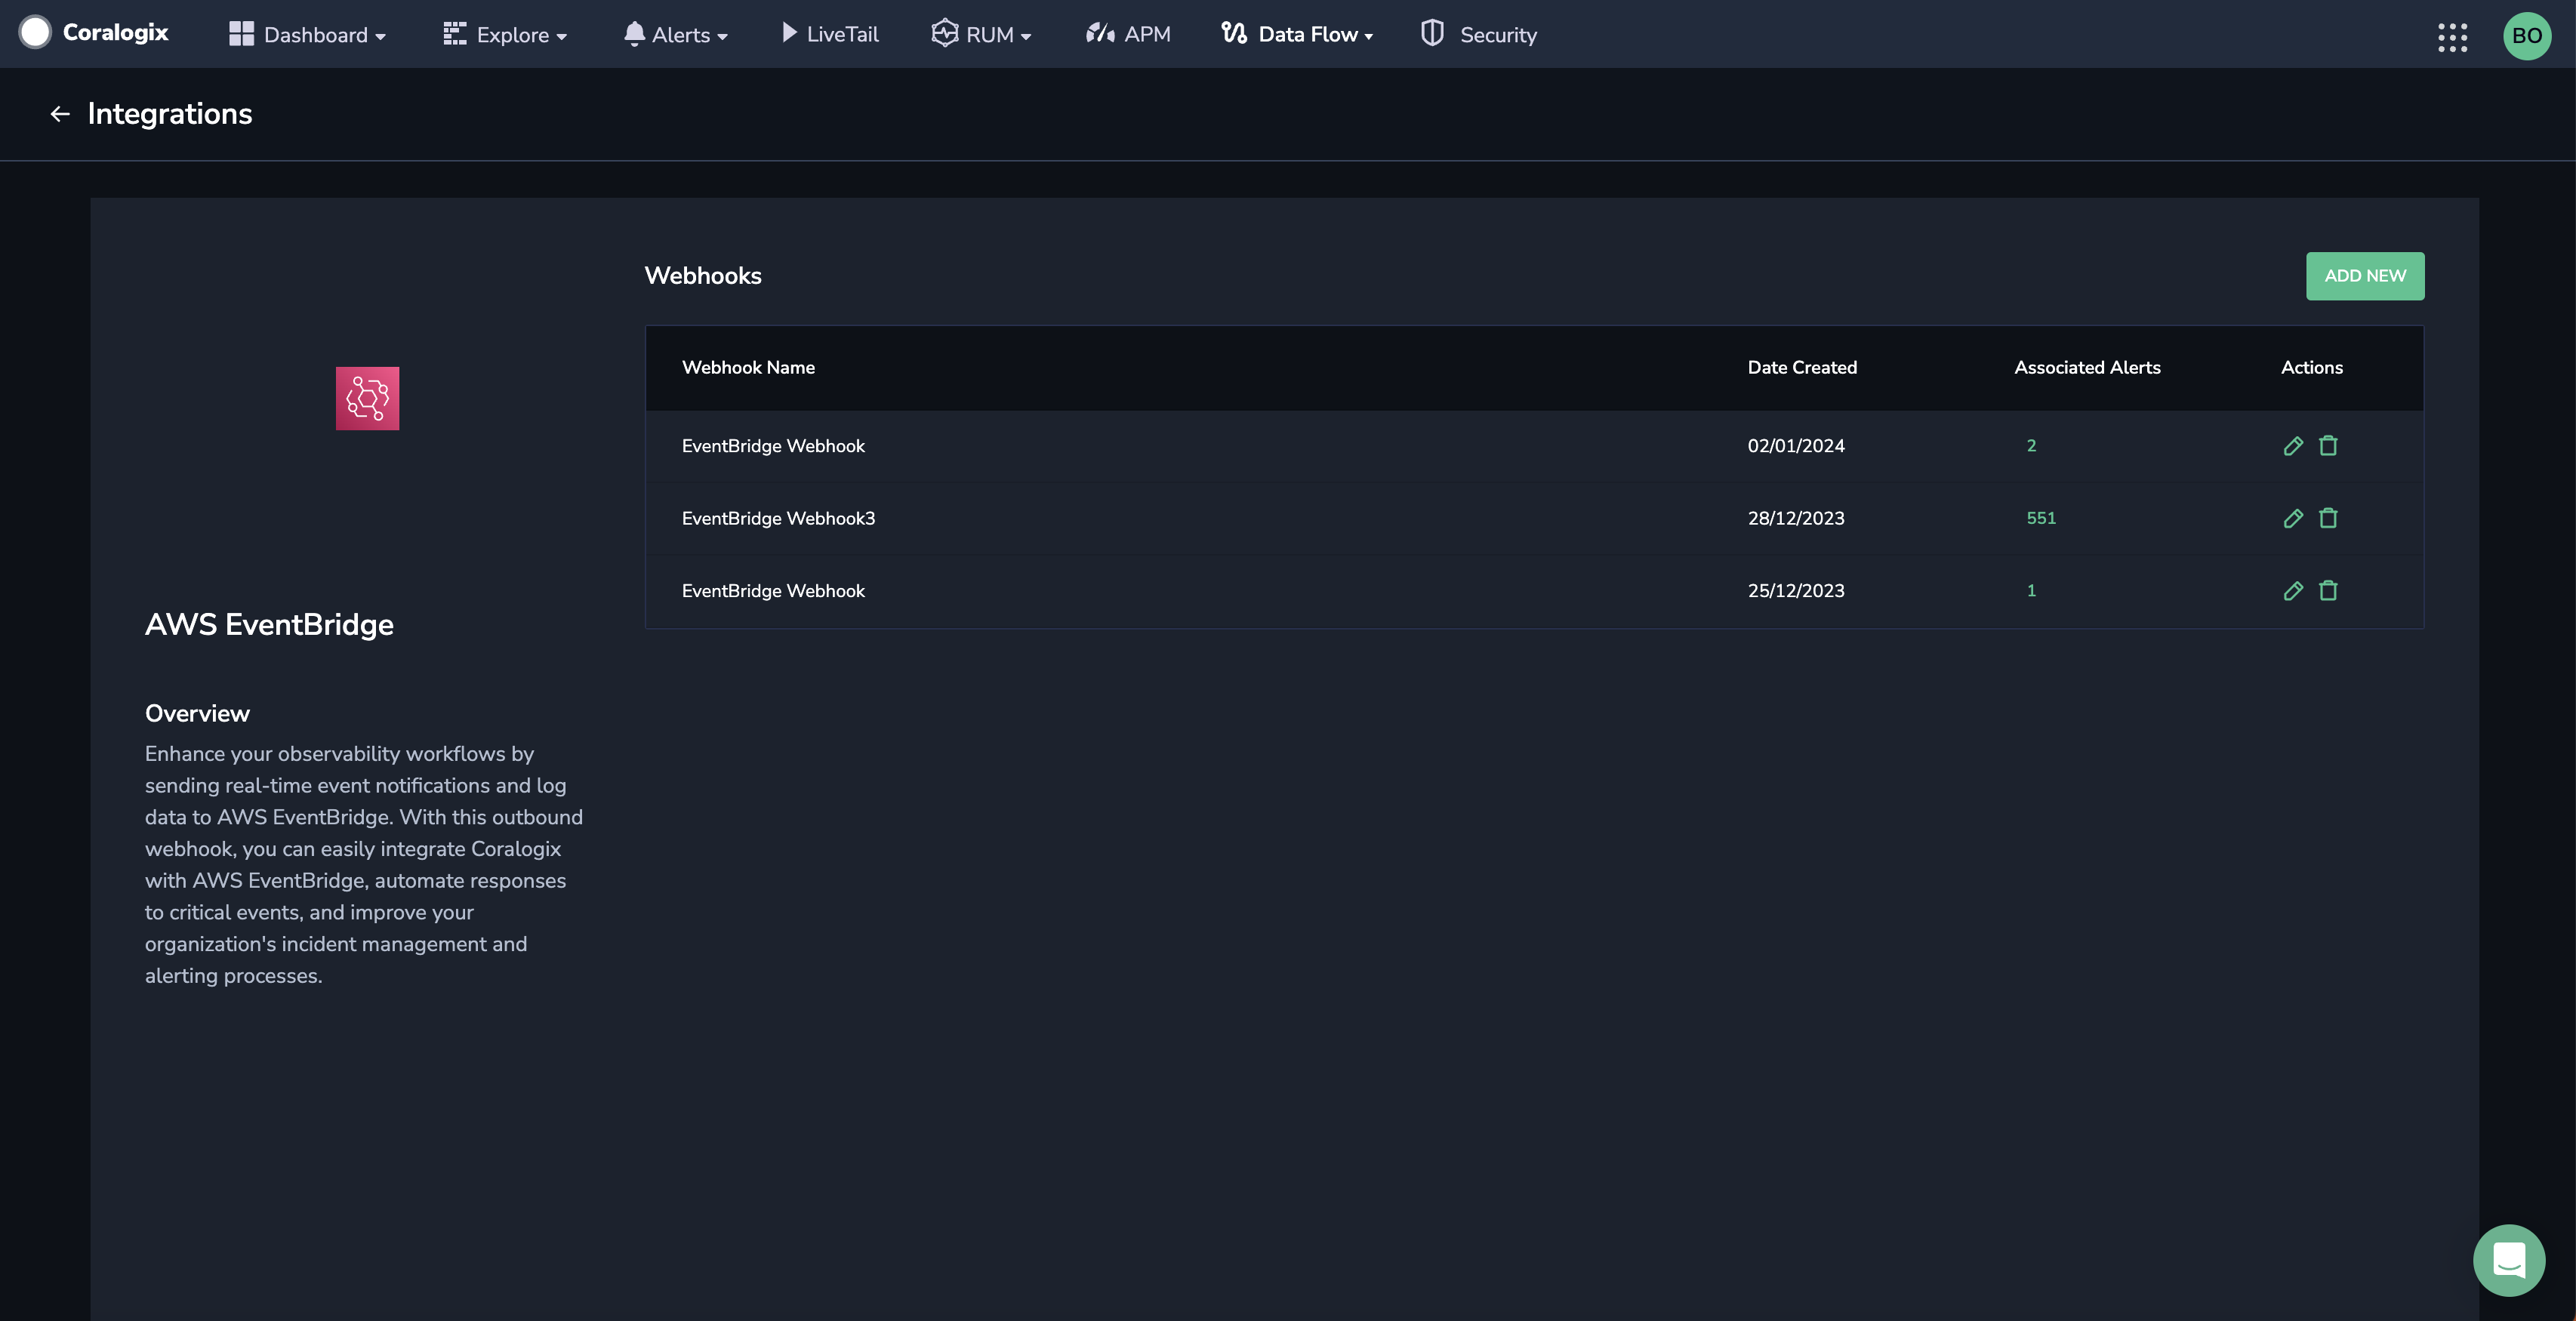2576x1321 pixels.
Task: Expand the Dashboard dropdown menu
Action: click(380, 37)
